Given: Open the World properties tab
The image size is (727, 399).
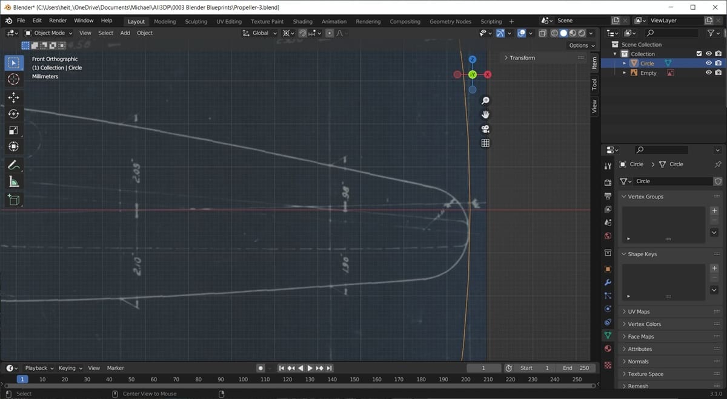Looking at the screenshot, I should click(x=608, y=236).
